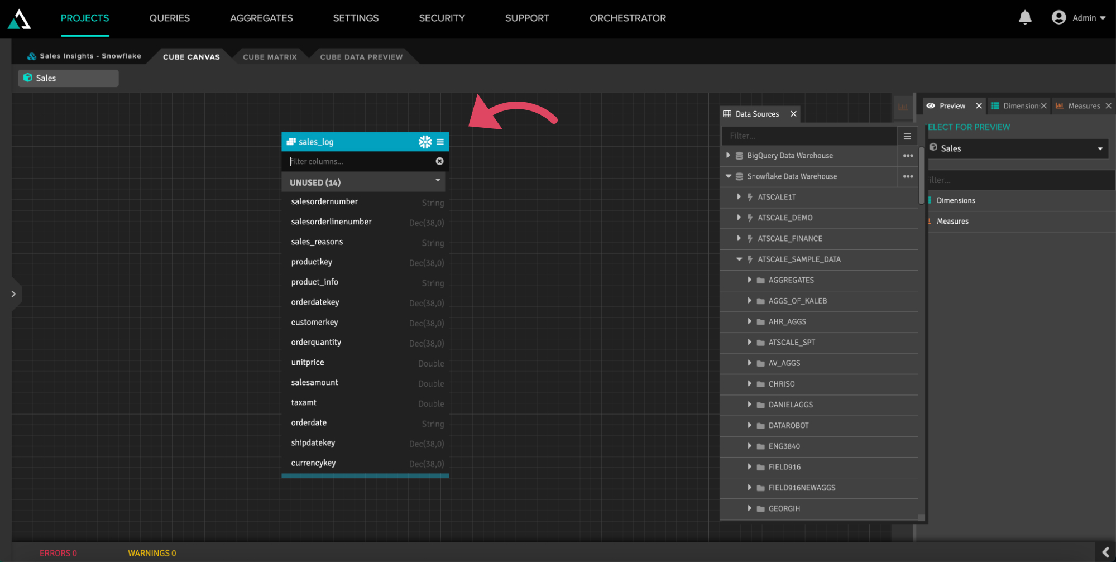
Task: Select Sales Insights - Snowflake project breadcrumb
Action: pyautogui.click(x=84, y=56)
